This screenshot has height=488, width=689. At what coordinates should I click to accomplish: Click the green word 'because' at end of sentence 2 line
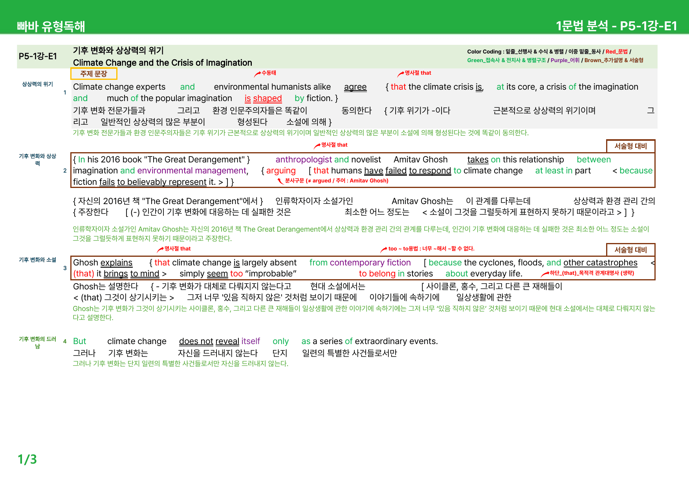[636, 171]
